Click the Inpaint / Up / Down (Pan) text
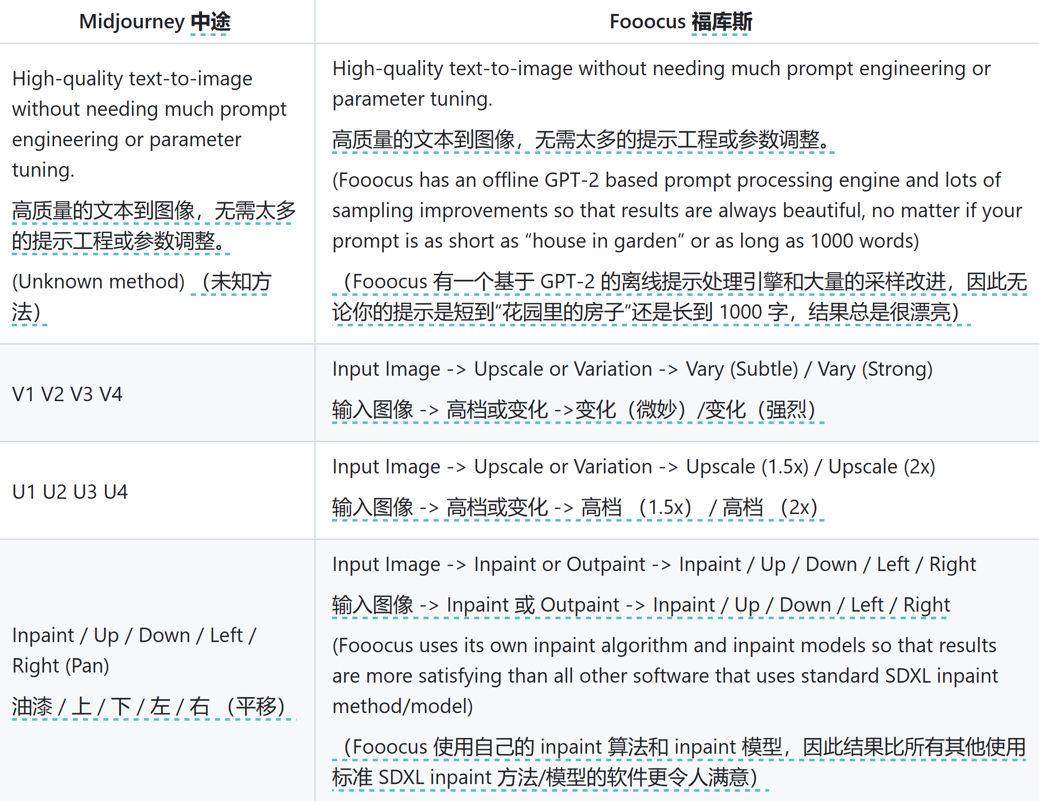 click(134, 650)
